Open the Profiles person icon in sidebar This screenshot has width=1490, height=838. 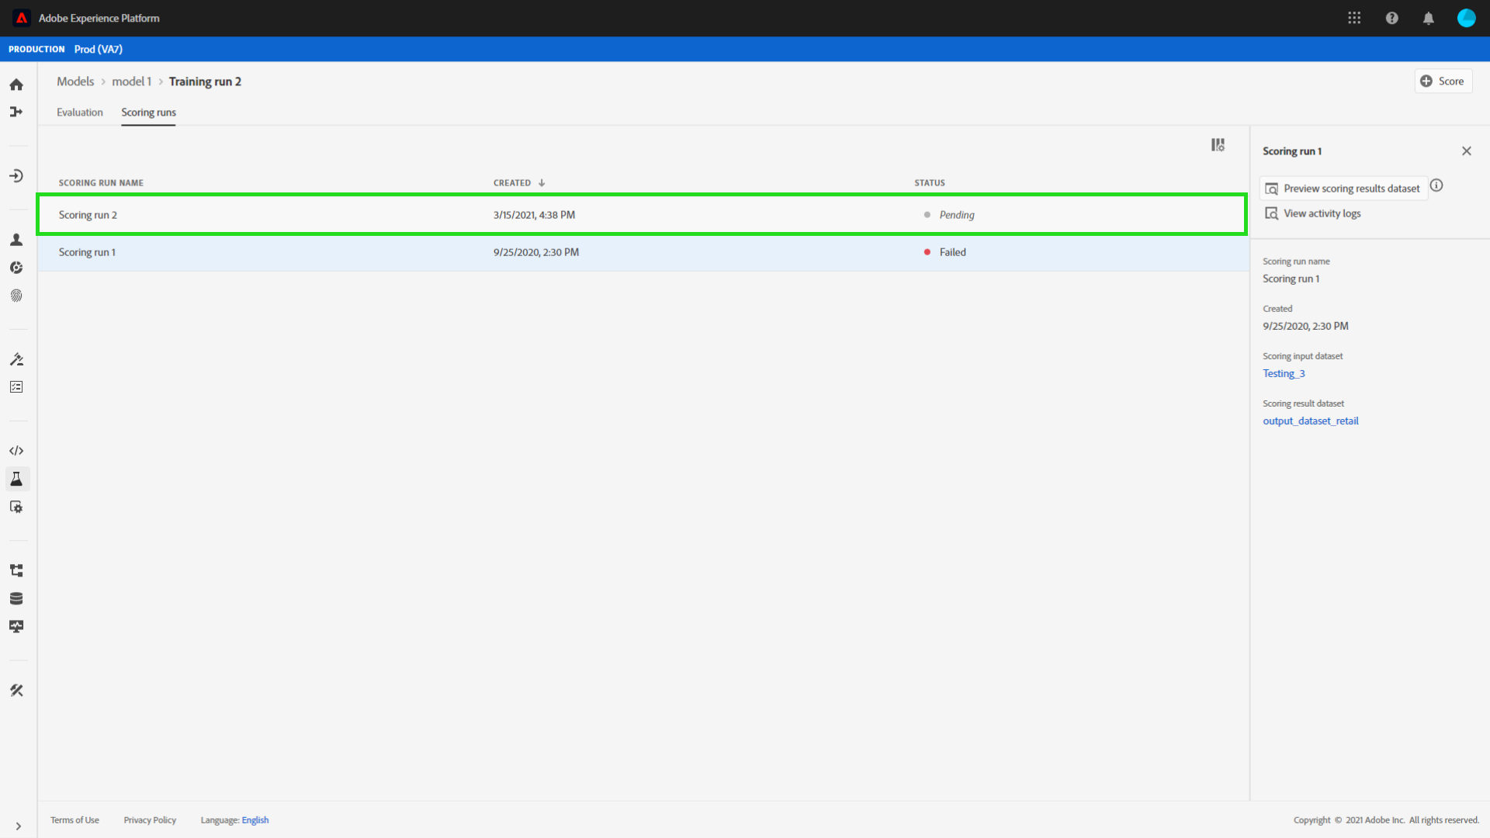tap(16, 240)
